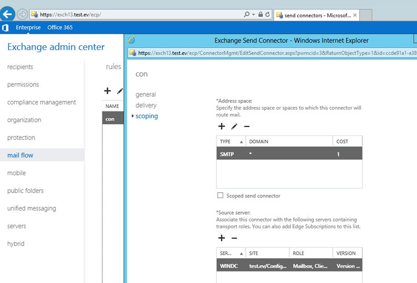Viewport: 417px width, 283px height.
Task: Open the unified messaging section
Action: [32, 208]
